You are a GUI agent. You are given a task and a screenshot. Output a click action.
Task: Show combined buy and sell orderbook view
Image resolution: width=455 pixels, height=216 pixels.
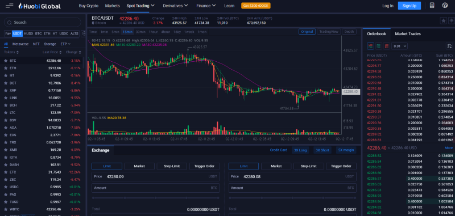(x=371, y=46)
